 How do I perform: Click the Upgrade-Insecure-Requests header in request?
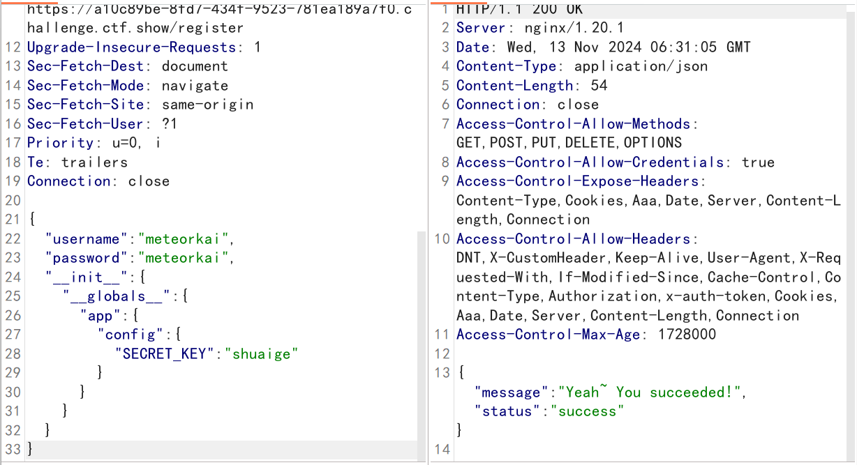point(144,47)
